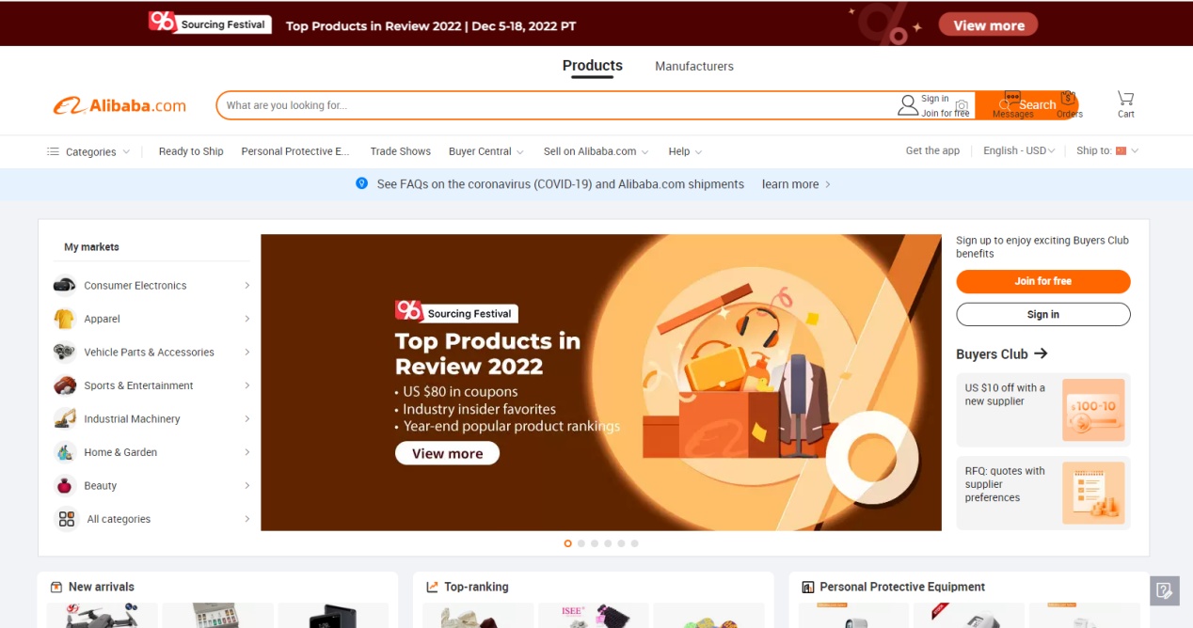Open image search with the camera icon
The height and width of the screenshot is (628, 1193).
(x=962, y=105)
